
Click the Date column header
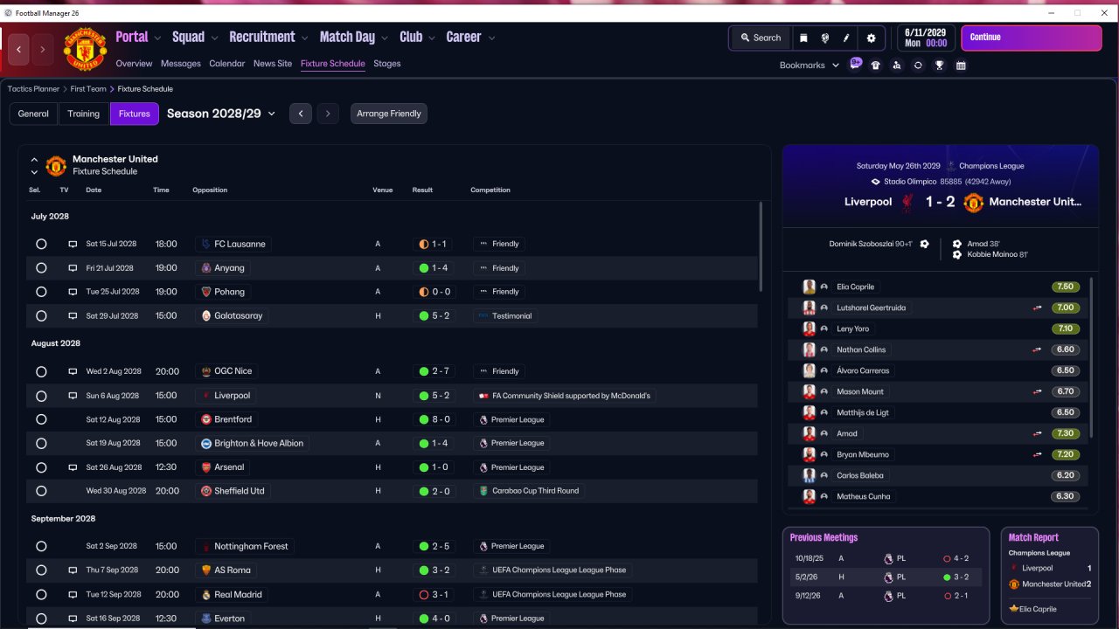point(94,190)
